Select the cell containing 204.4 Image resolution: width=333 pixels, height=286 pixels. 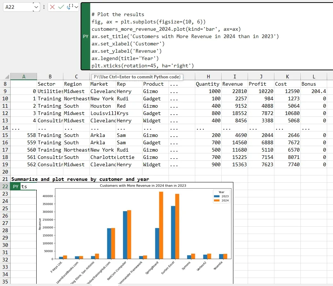(314, 91)
